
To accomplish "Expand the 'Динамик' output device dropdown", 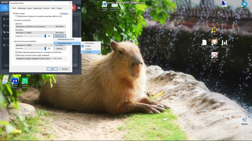I will click(34, 26).
